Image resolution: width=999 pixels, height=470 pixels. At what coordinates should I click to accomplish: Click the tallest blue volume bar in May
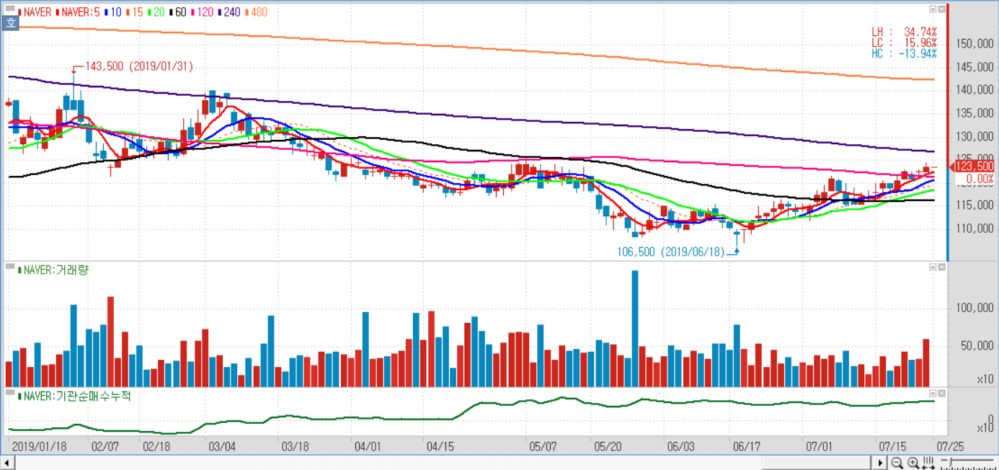tap(635, 329)
